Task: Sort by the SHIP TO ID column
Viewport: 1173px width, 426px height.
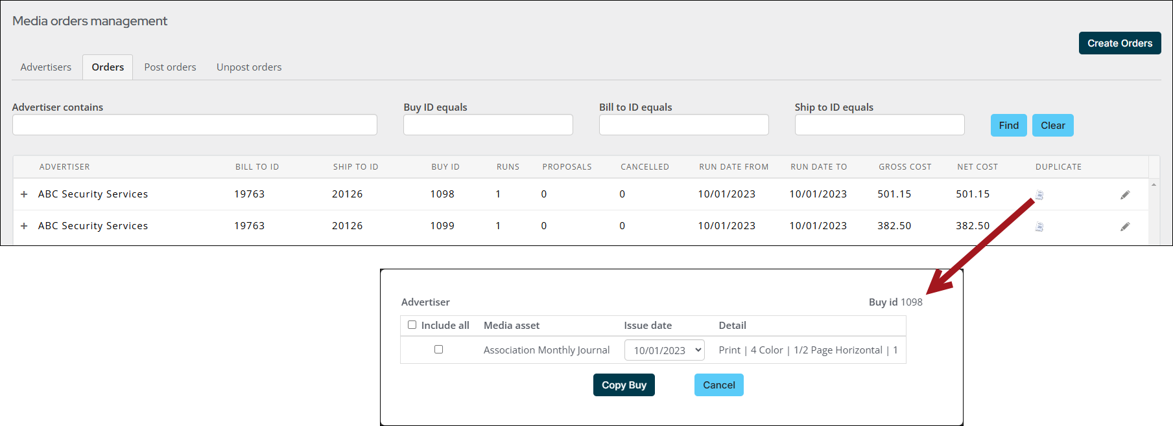Action: 356,167
